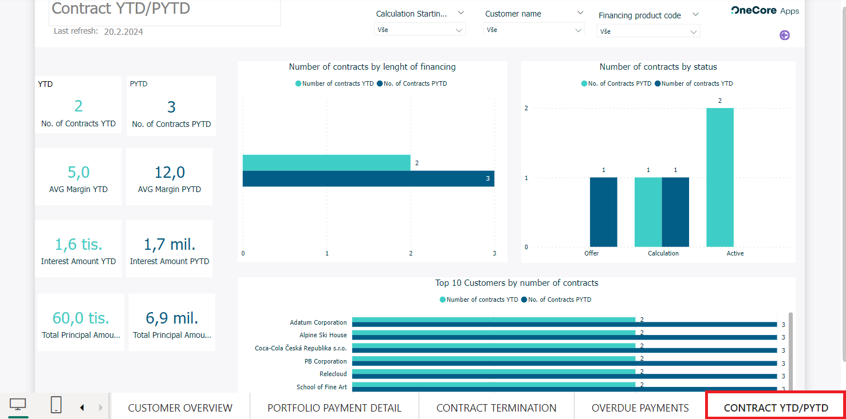This screenshot has height=419, width=846.
Task: Click the top customers chart scrollbar
Action: coord(791,349)
